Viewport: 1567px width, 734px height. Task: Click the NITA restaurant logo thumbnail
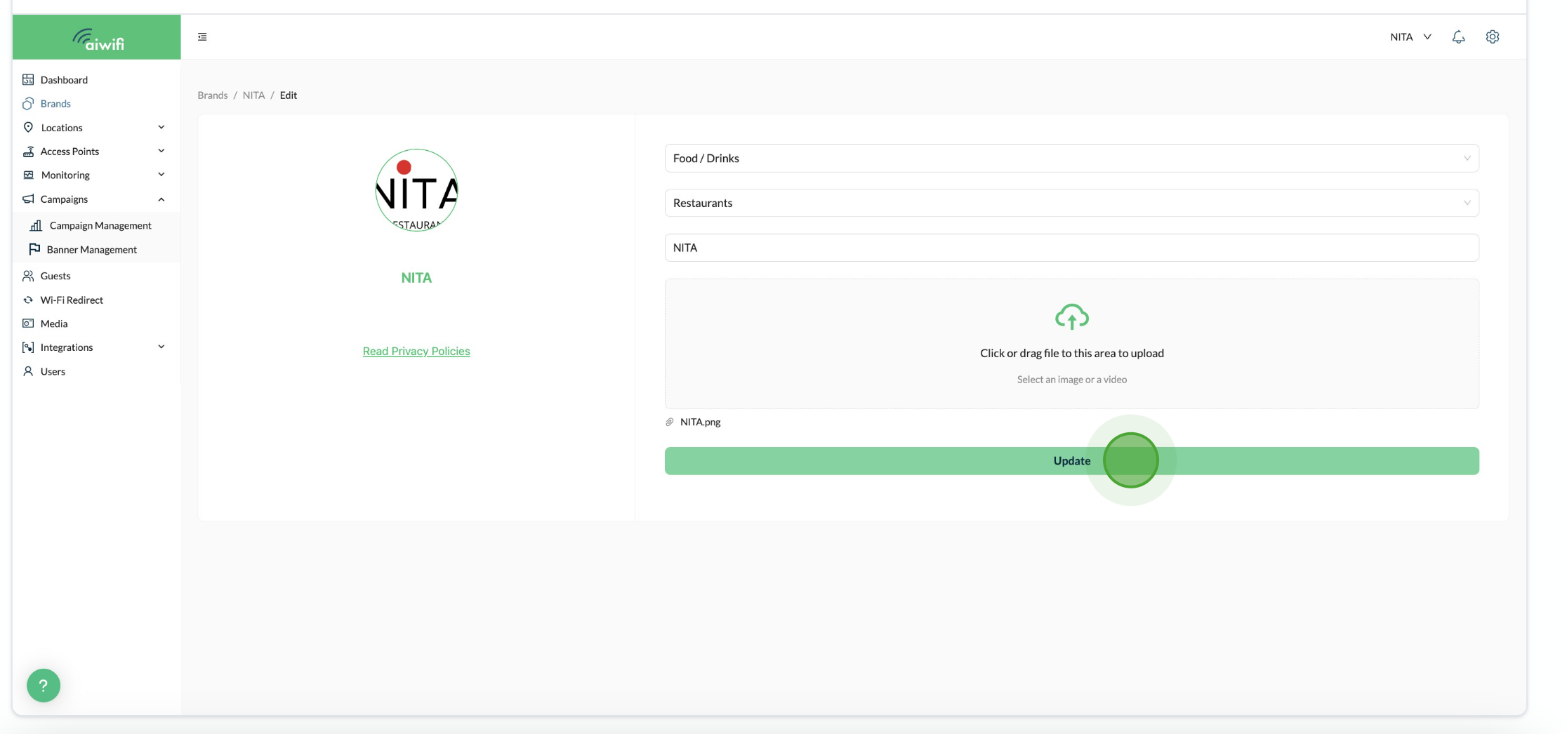point(416,190)
